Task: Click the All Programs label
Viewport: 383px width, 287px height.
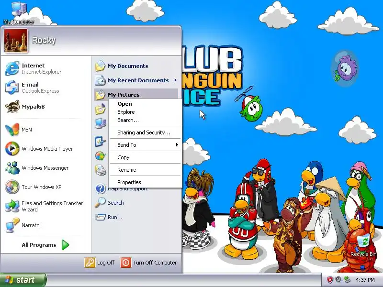Action: click(x=39, y=245)
